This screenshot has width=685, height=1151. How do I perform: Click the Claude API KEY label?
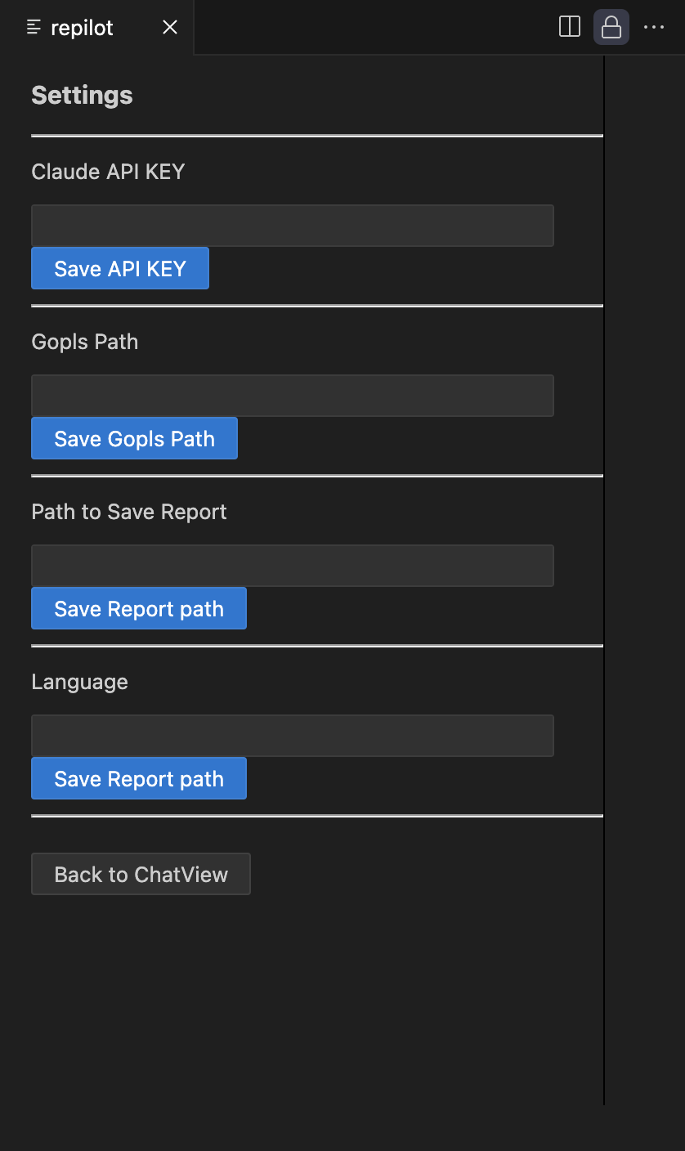108,172
